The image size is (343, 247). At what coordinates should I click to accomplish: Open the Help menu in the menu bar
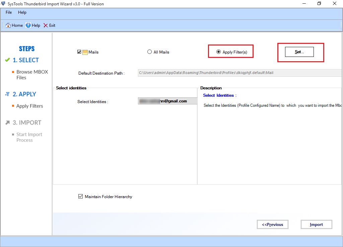coord(22,12)
